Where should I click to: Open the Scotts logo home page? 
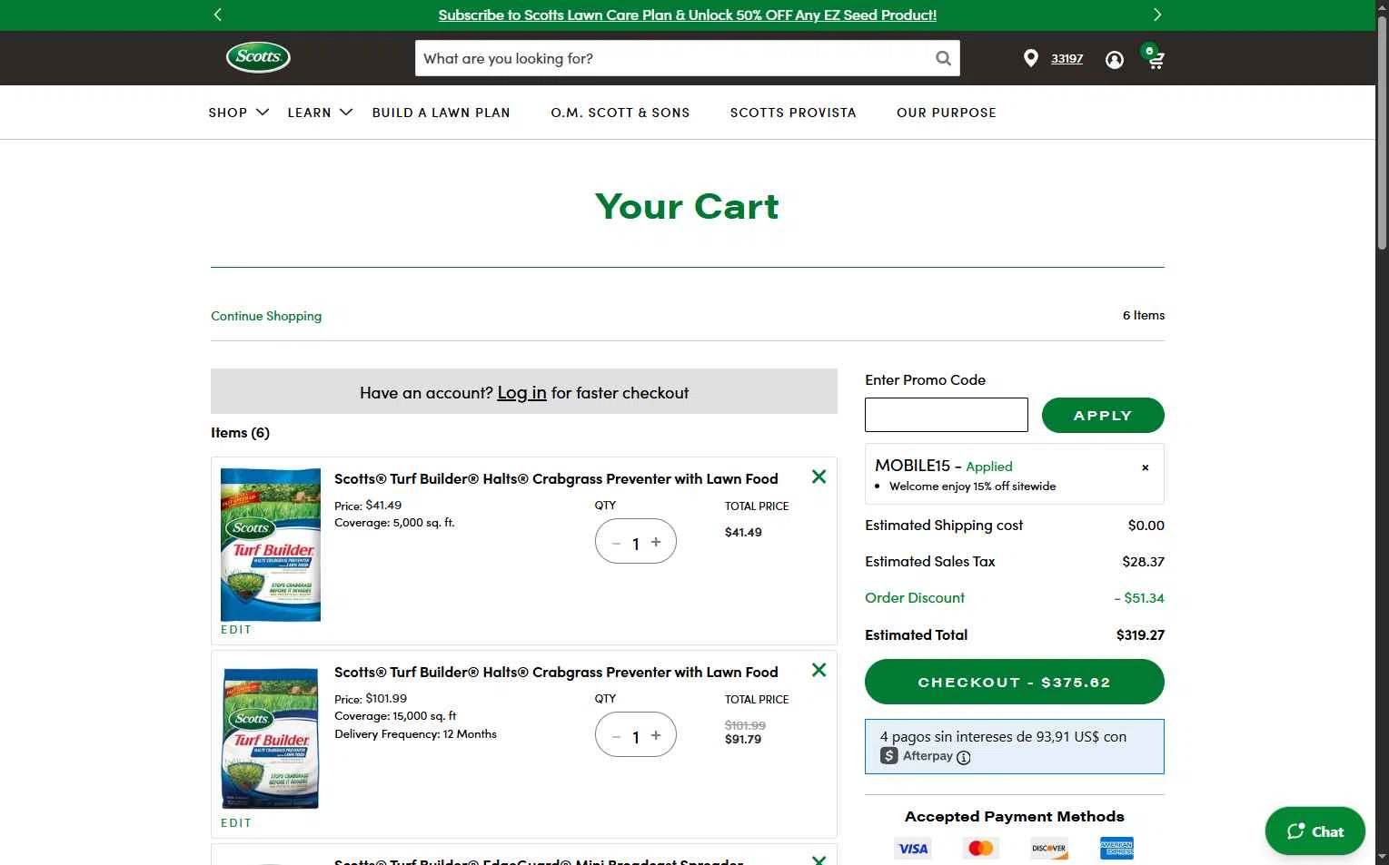[x=258, y=57]
